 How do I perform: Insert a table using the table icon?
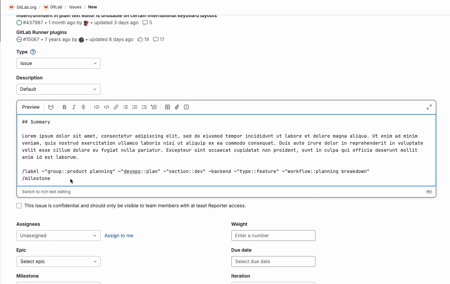click(x=167, y=107)
